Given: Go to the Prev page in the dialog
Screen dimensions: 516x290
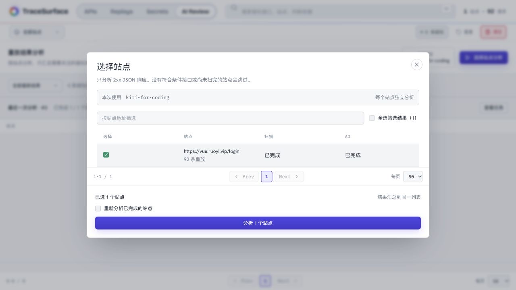Looking at the screenshot, I should tap(244, 176).
